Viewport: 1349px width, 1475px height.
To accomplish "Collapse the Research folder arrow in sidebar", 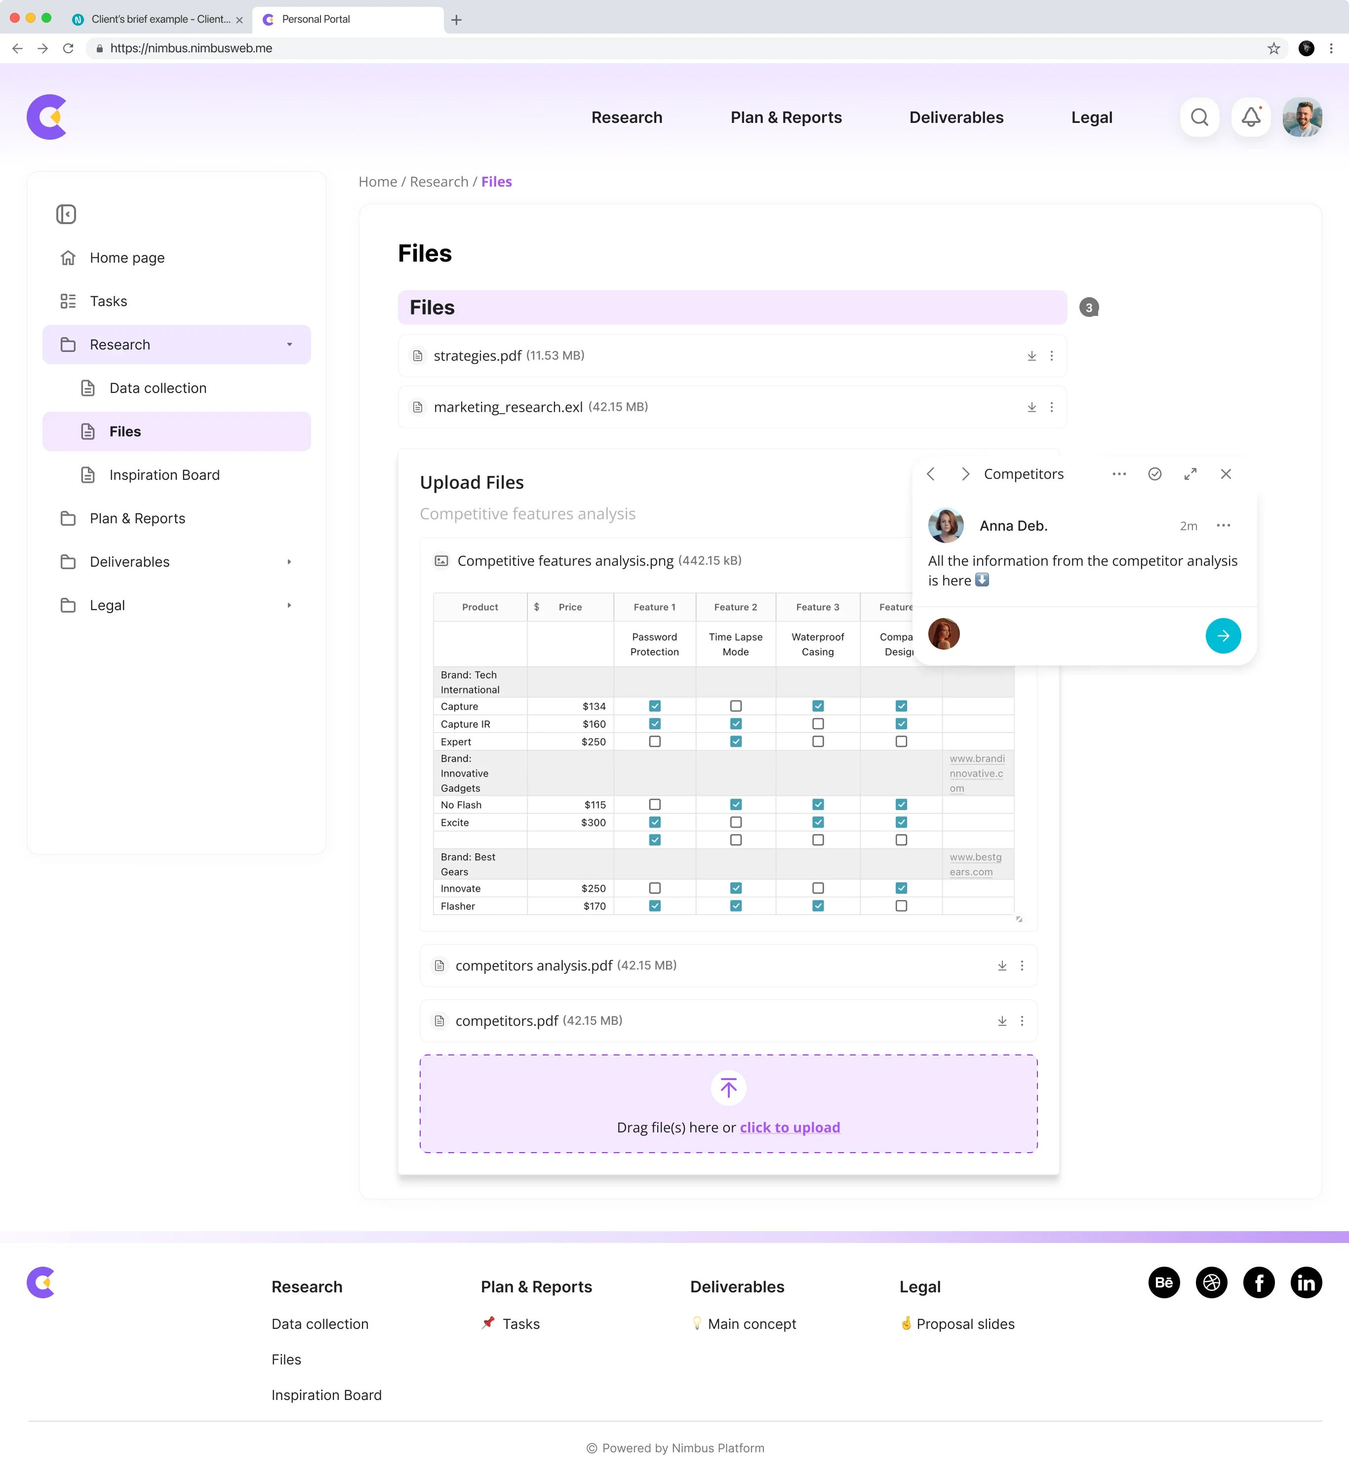I will (290, 345).
